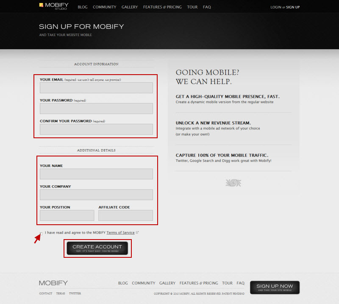Click the "Additional Details" section heading
Screen dimensions: 339x304
pos(96,150)
